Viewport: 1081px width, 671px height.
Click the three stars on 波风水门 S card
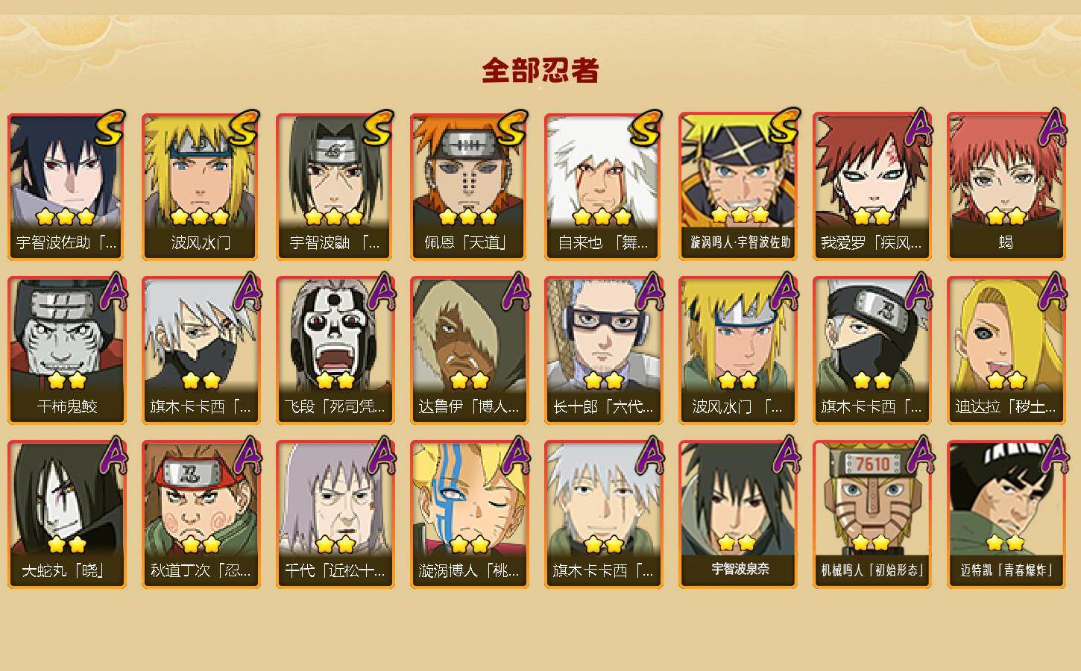point(199,217)
